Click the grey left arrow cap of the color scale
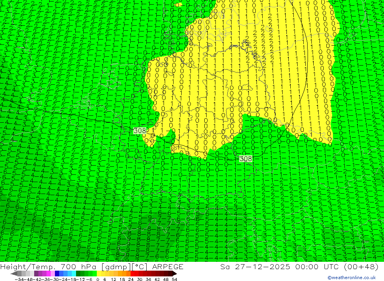The image size is (384, 281). [14, 273]
